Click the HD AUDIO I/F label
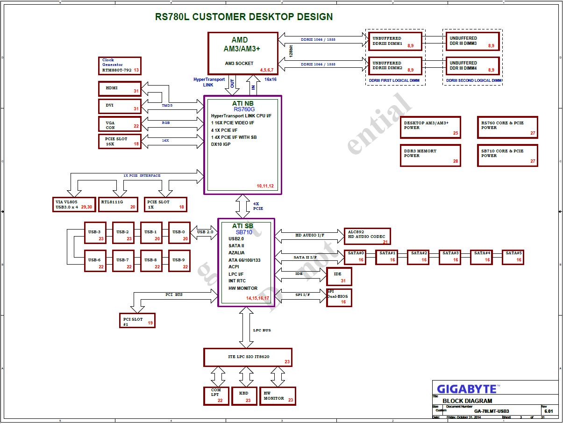This screenshot has height=424, width=563. point(310,236)
